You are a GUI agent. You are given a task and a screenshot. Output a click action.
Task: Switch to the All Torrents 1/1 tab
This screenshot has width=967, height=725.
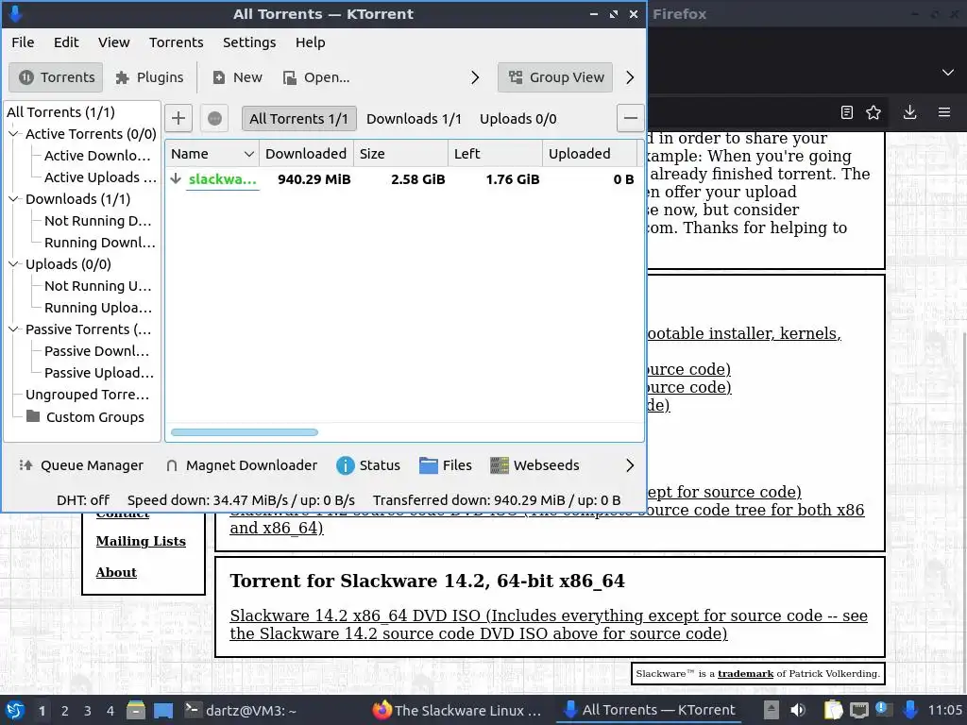[299, 118]
